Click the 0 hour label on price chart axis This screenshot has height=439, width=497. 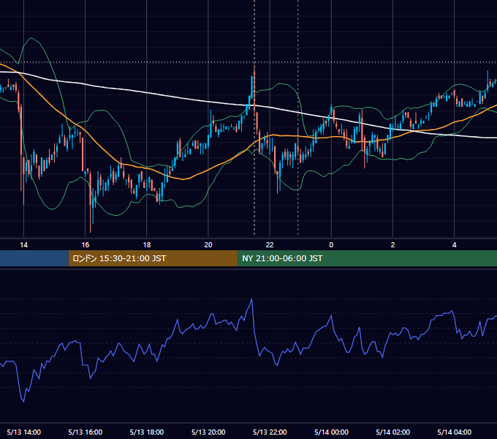click(331, 245)
